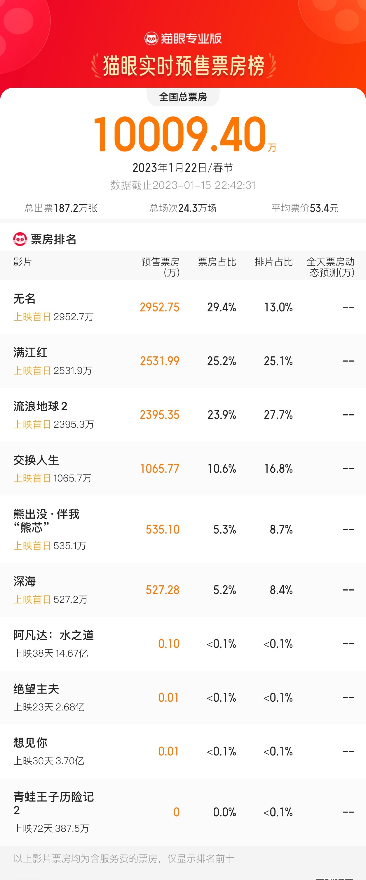Click the Maoyan Pro cat logo at top
This screenshot has height=880, width=366.
pyautogui.click(x=151, y=39)
